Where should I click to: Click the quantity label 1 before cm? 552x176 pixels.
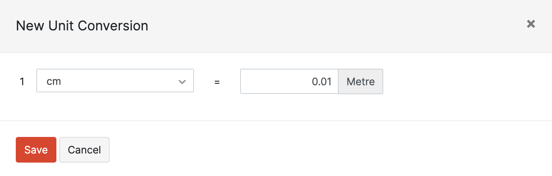coord(22,82)
